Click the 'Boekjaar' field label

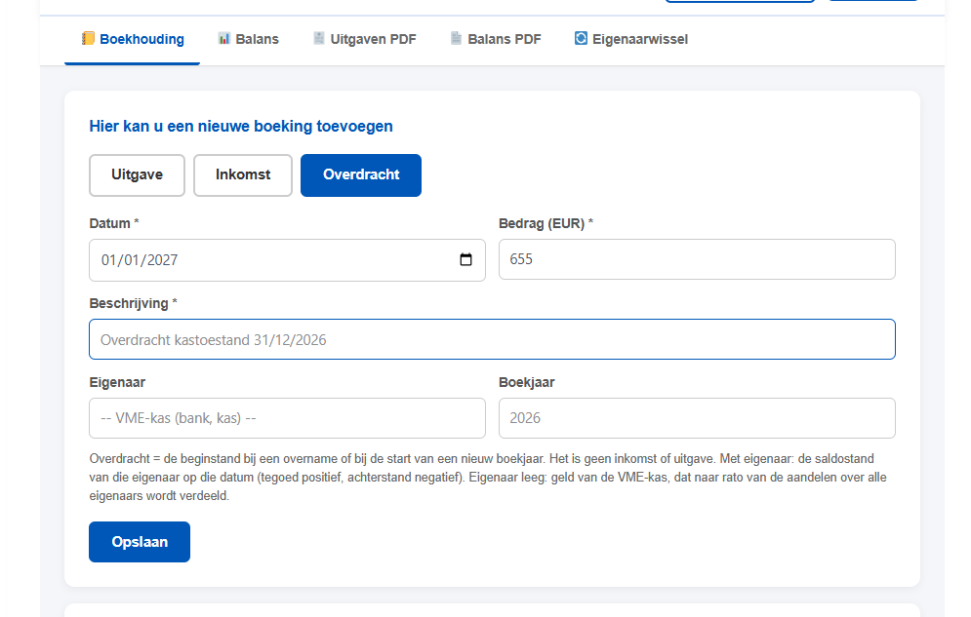tap(526, 382)
